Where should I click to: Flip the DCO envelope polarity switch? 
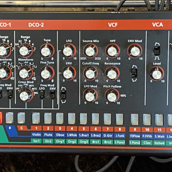(63, 95)
